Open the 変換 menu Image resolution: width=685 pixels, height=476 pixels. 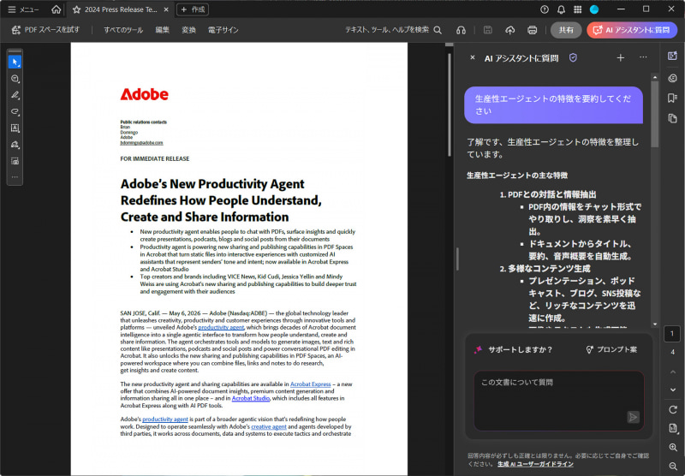point(188,30)
